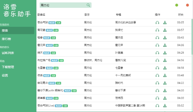Click album name 魔杰座
The image size is (193, 112).
pyautogui.click(x=119, y=38)
